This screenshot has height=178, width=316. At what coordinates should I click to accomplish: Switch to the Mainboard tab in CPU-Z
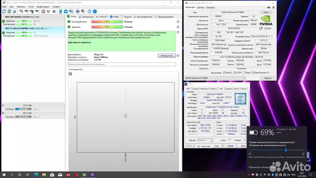[205, 89]
